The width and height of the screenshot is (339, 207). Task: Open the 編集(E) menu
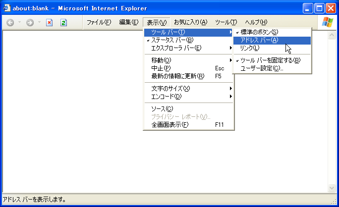pos(129,22)
